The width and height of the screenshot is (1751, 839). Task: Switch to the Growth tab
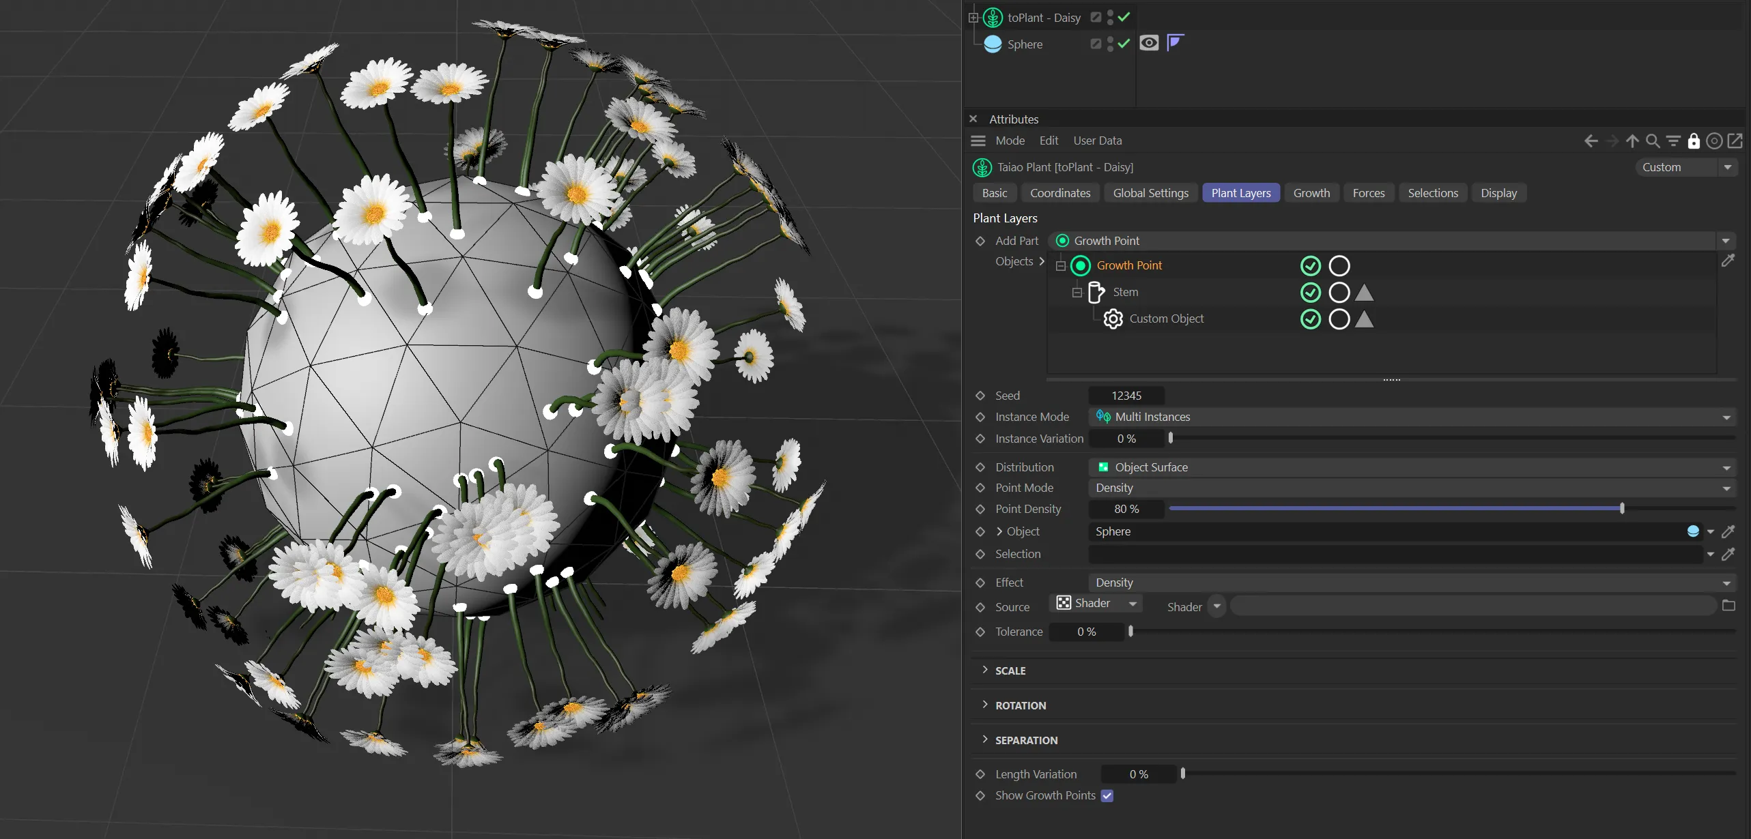click(x=1311, y=193)
